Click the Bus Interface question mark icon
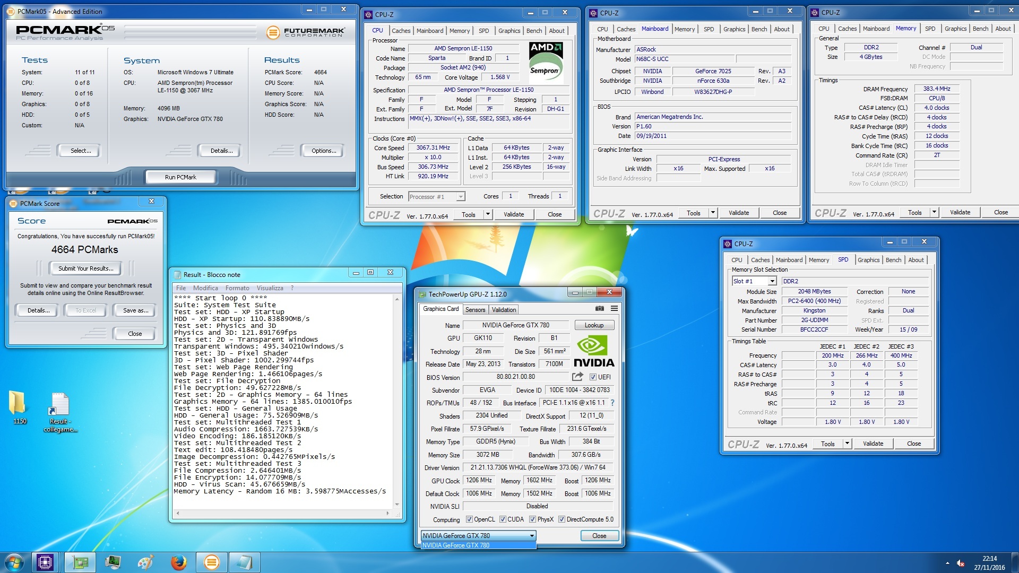This screenshot has width=1019, height=573. (612, 403)
